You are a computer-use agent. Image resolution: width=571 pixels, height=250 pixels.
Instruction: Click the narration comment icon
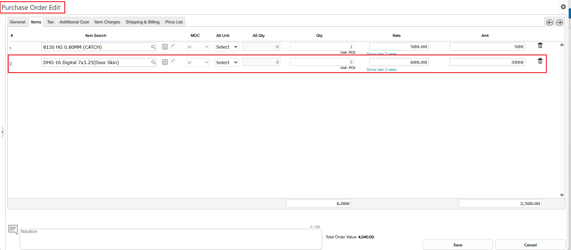point(13,229)
